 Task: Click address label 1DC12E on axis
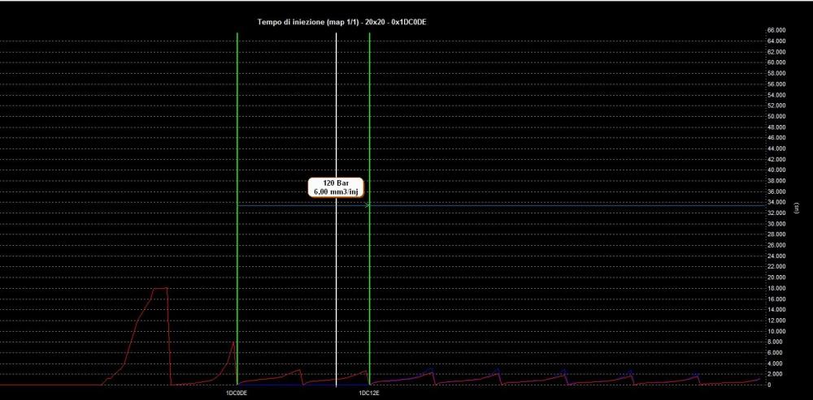pyautogui.click(x=369, y=393)
